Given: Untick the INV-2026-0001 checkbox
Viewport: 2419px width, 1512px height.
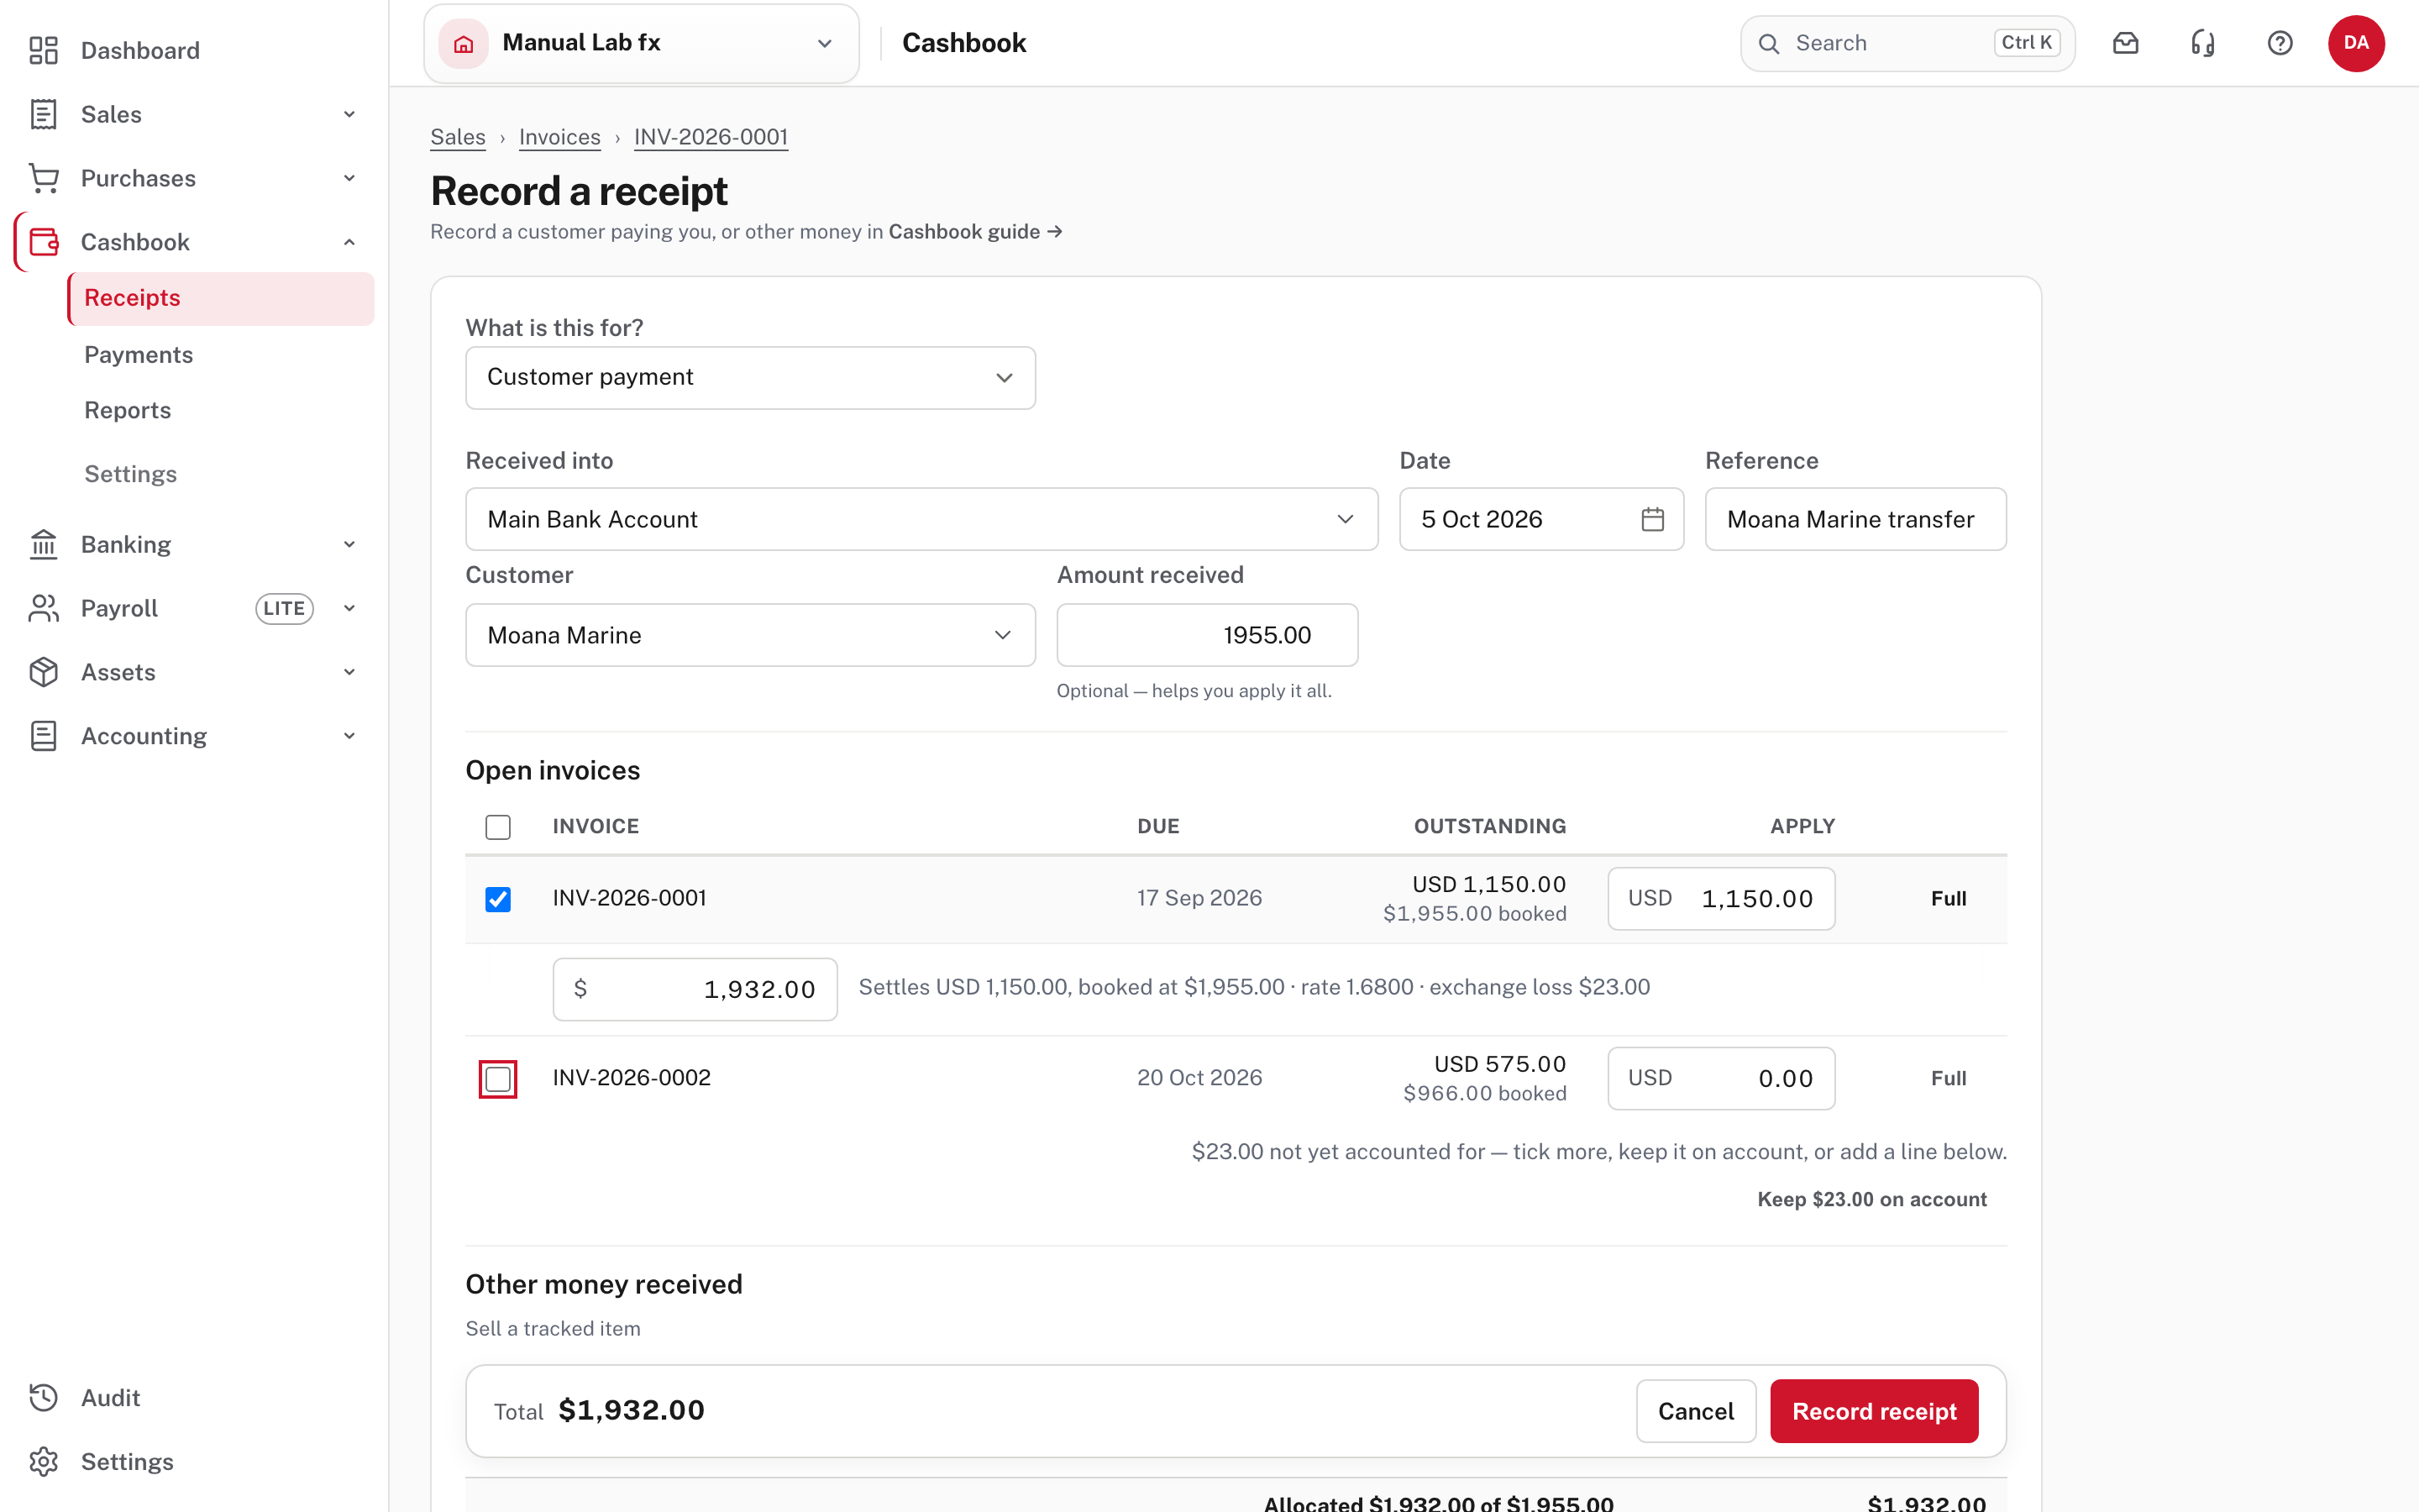Looking at the screenshot, I should tap(498, 899).
